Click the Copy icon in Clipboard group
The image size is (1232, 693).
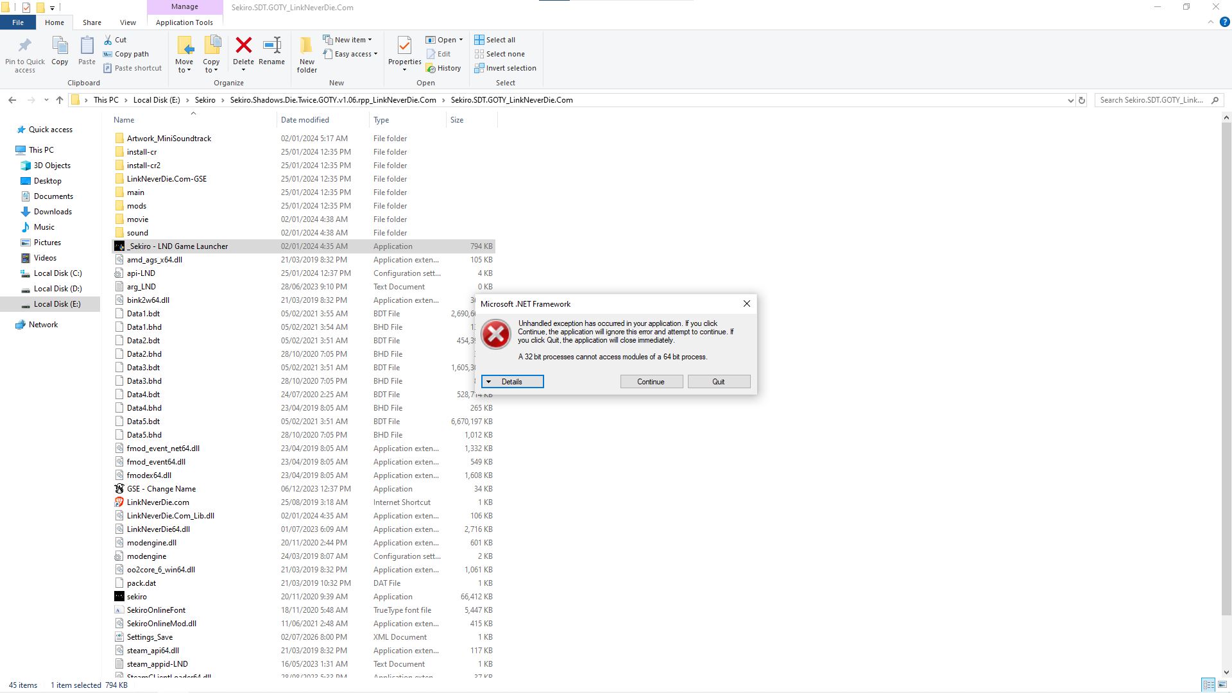[x=60, y=46]
